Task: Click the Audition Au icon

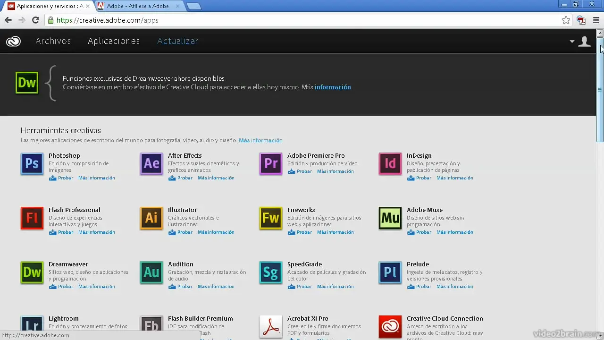Action: coord(151,272)
